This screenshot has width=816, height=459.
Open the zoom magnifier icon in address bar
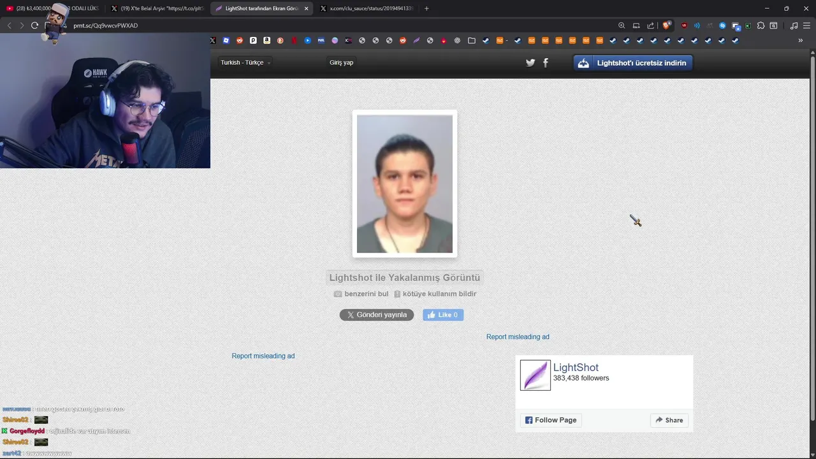click(x=622, y=25)
